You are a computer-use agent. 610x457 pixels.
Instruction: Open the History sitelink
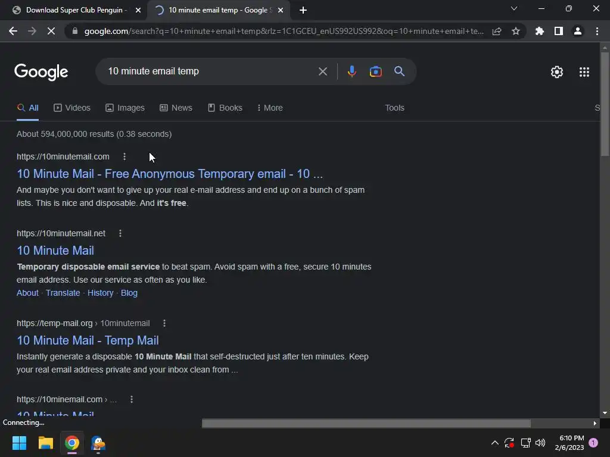click(x=100, y=293)
